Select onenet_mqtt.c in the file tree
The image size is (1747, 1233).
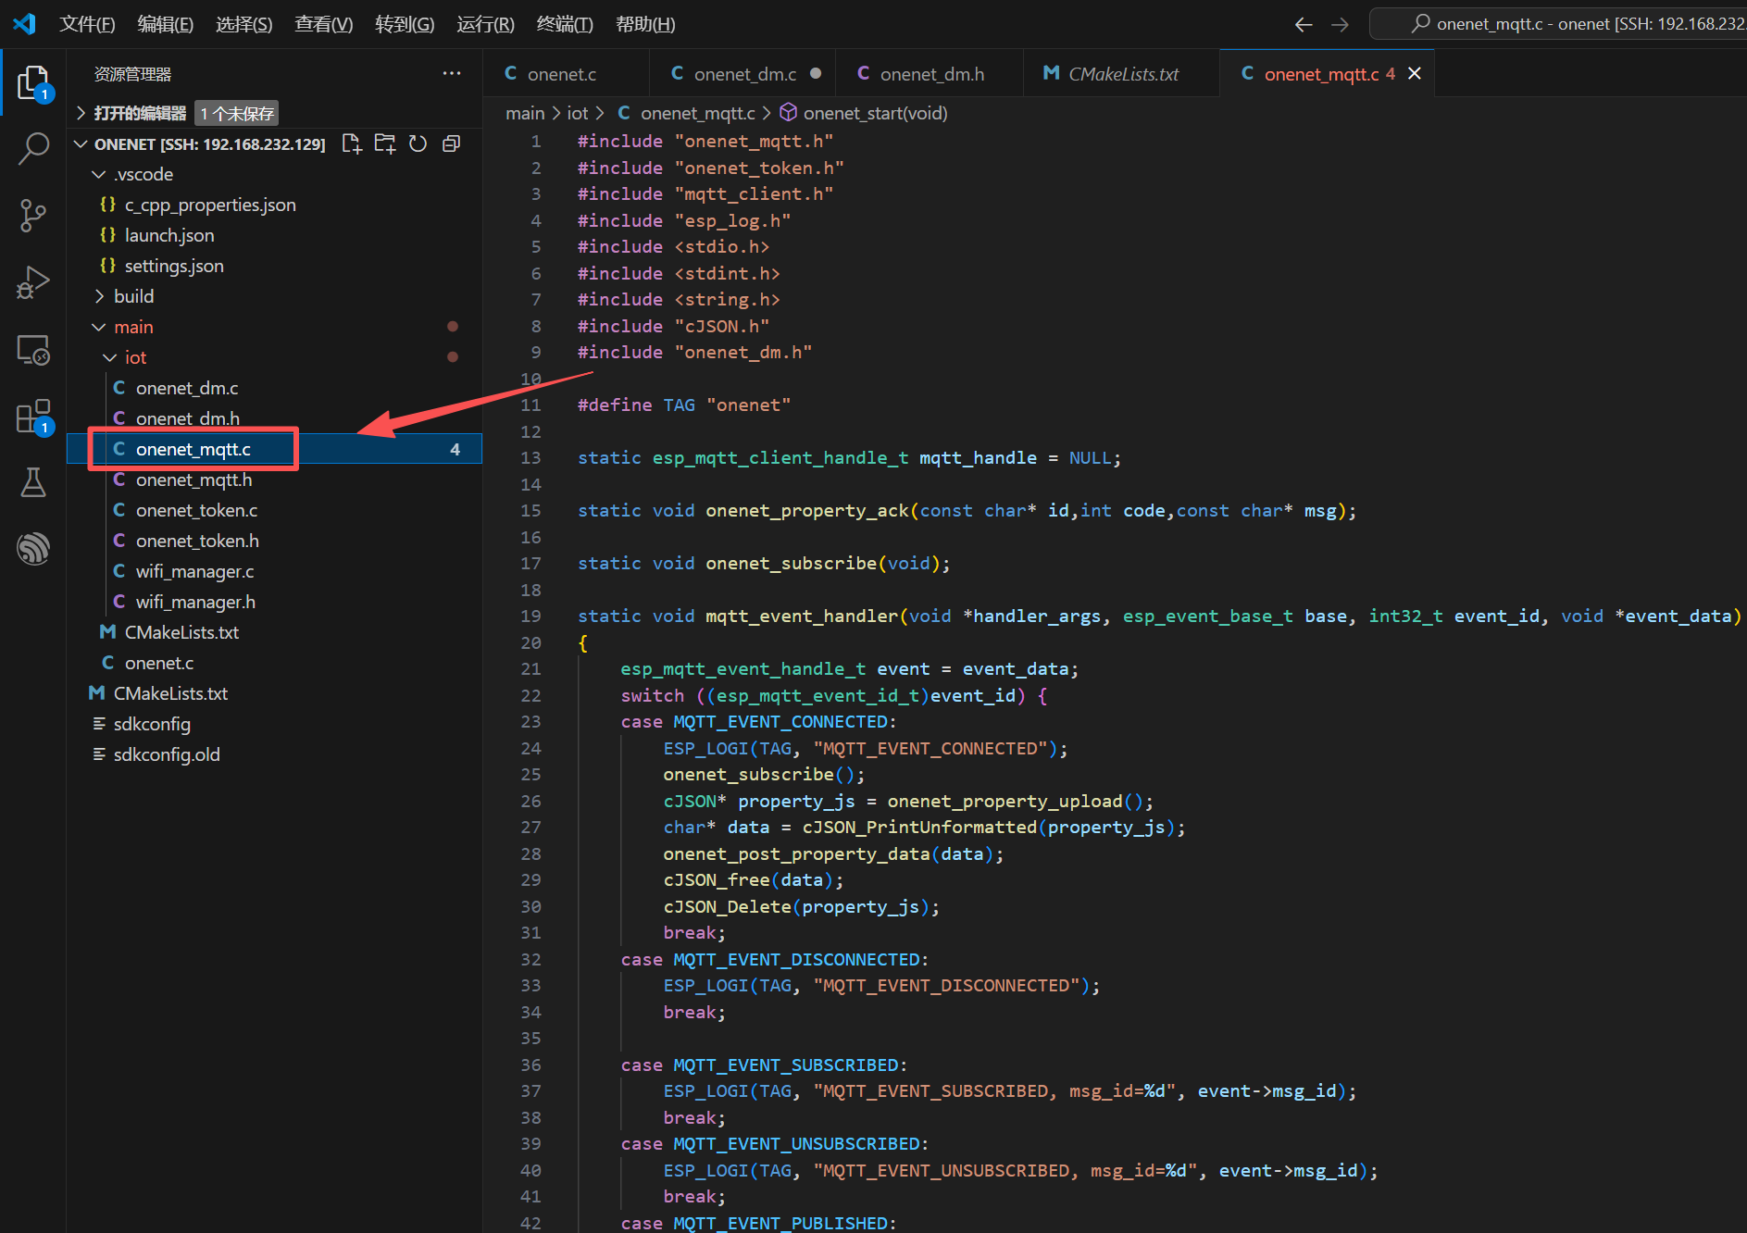[193, 449]
